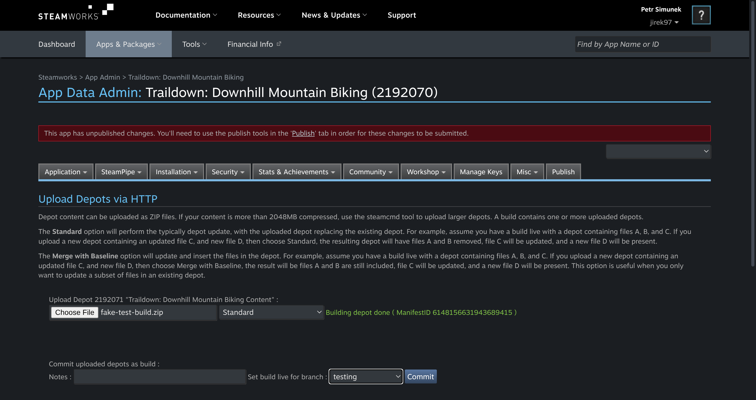Open the Misc tab menu

coord(527,172)
